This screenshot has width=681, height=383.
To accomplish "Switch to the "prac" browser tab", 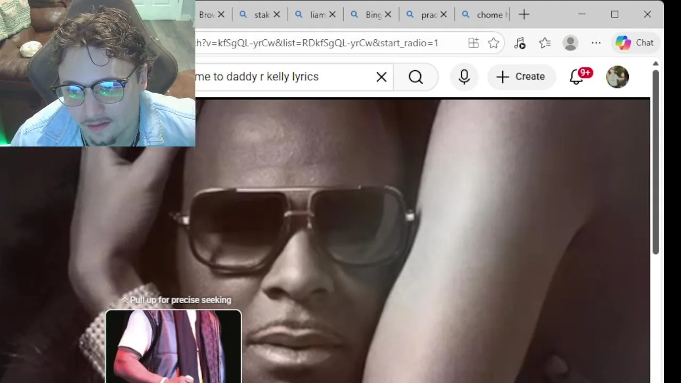I will coord(428,15).
